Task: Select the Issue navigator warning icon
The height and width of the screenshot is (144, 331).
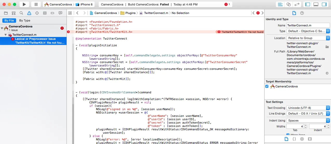Action: (29, 13)
